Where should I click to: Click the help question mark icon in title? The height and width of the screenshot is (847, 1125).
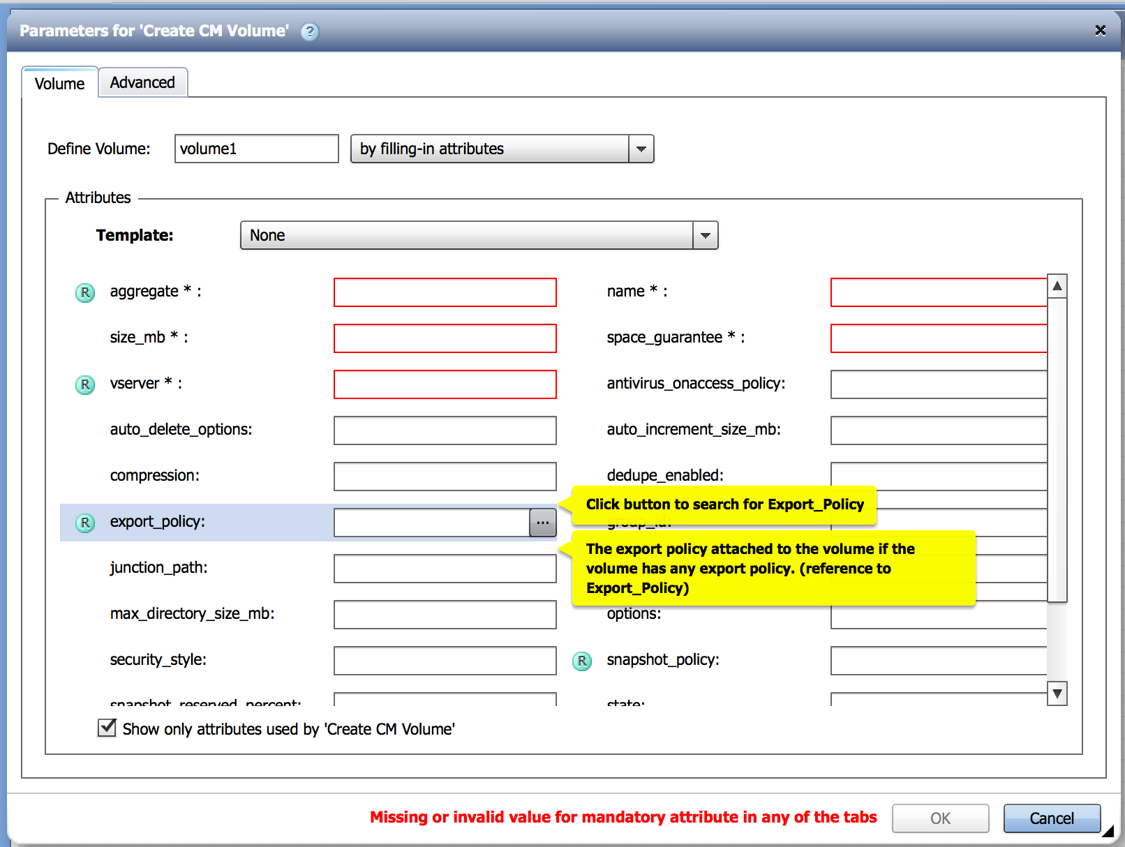[x=310, y=31]
